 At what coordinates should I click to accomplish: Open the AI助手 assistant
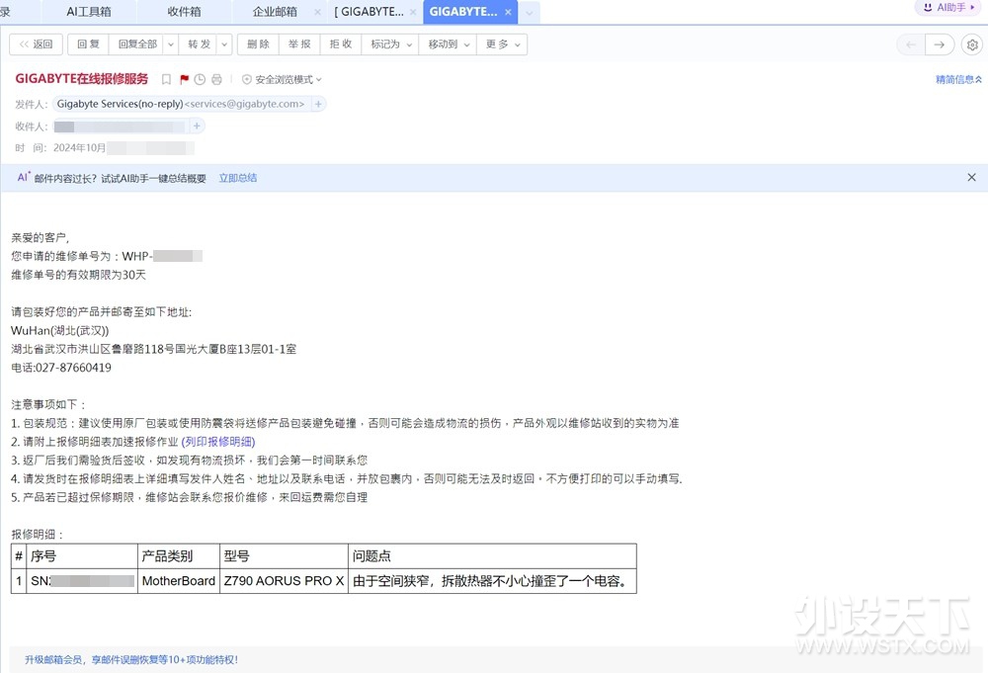(948, 8)
